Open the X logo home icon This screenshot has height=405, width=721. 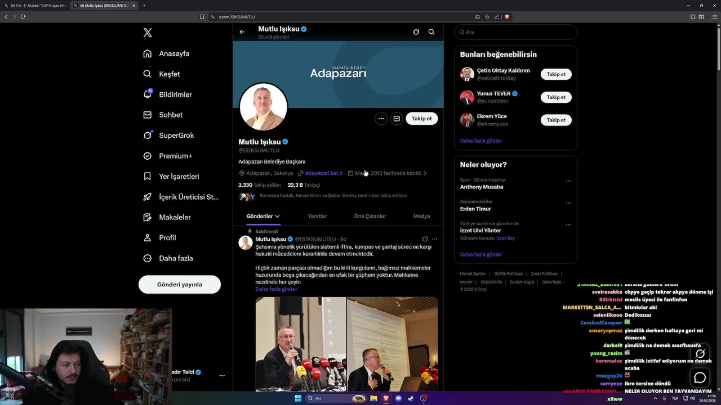[x=148, y=33]
